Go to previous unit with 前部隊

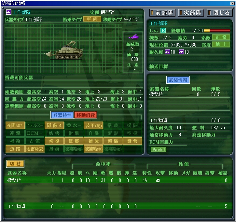coord(162,13)
